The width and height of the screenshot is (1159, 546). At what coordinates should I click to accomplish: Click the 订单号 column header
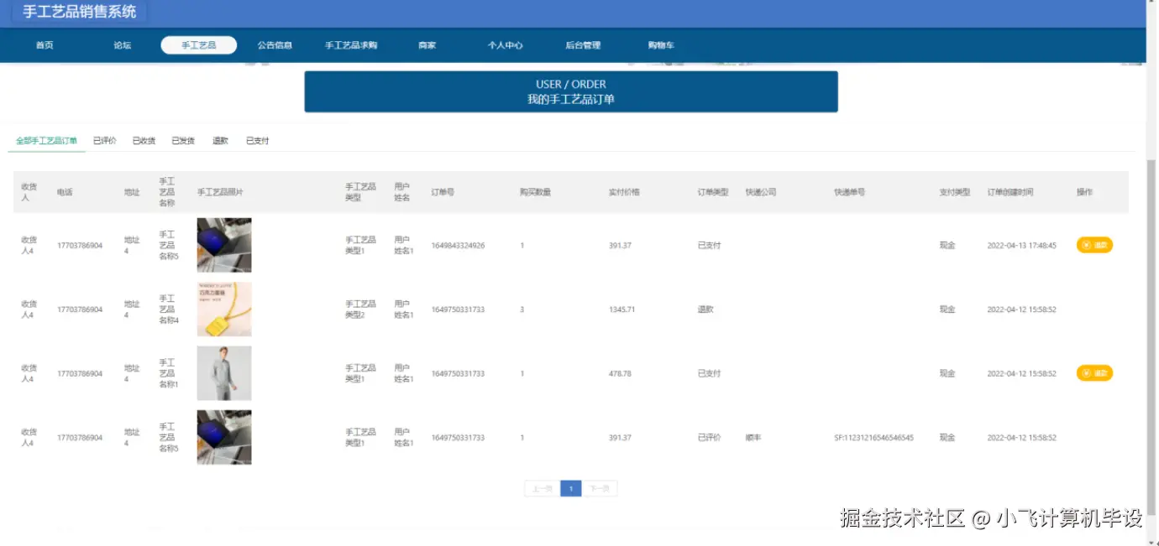(x=442, y=192)
